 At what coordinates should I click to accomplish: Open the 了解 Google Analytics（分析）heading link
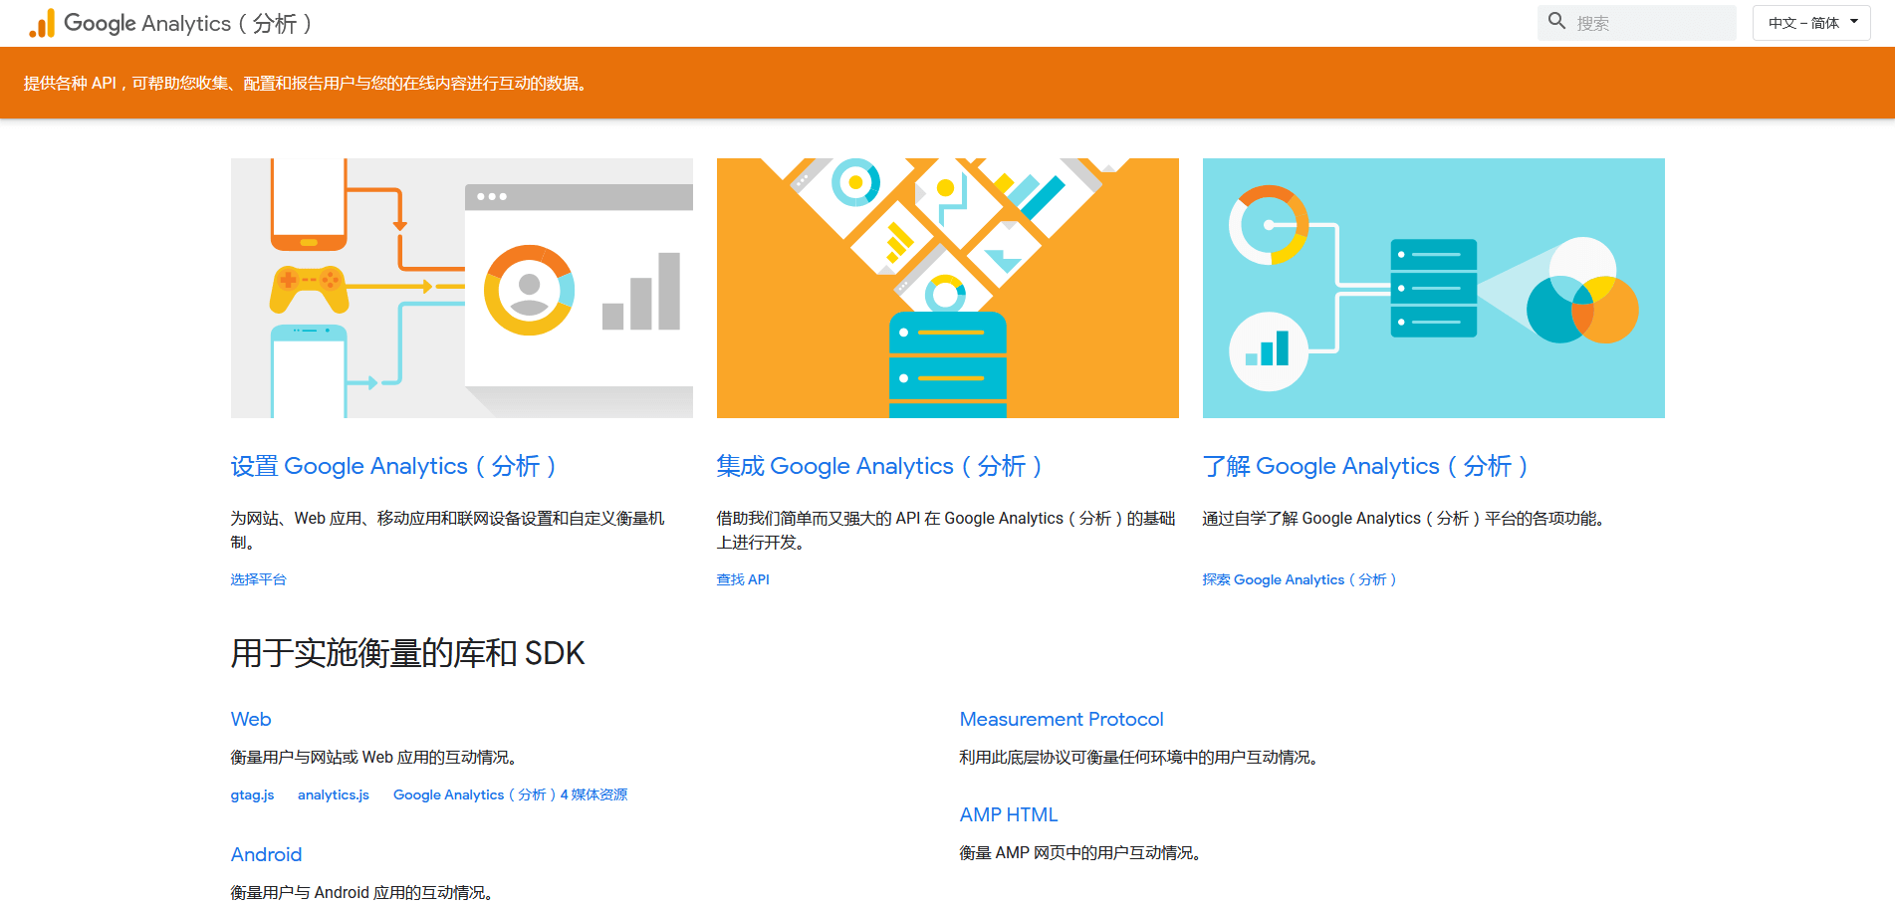coord(1365,466)
